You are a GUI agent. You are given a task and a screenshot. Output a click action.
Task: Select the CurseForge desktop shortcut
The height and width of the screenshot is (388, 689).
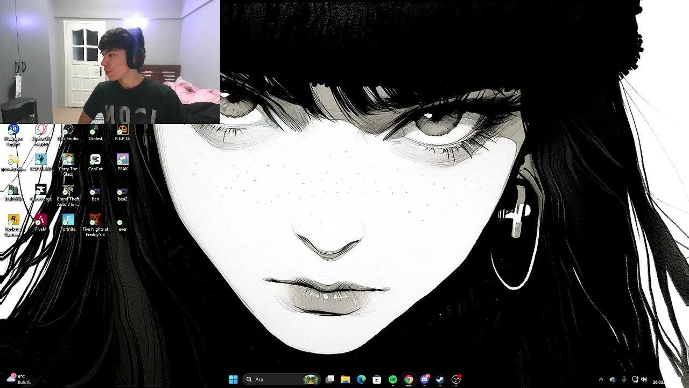click(41, 193)
